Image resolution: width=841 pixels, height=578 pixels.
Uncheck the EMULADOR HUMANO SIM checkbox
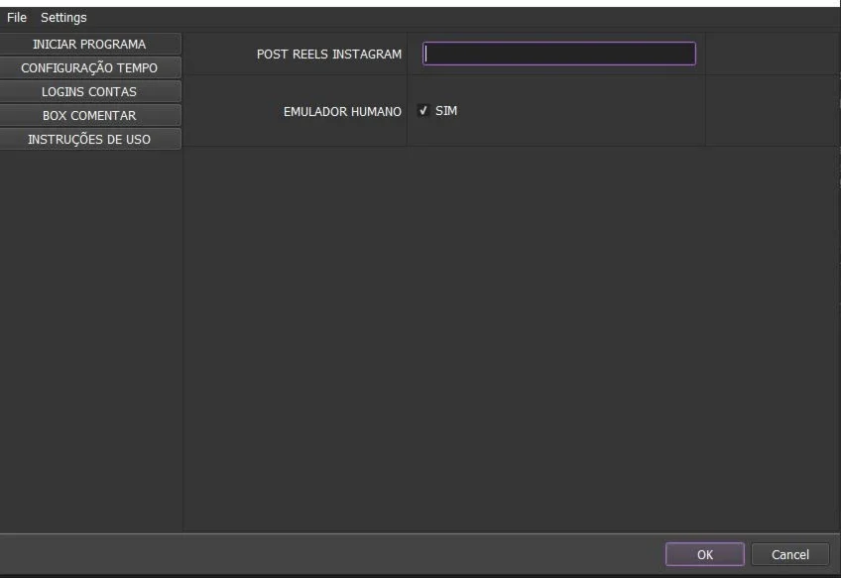tap(423, 110)
